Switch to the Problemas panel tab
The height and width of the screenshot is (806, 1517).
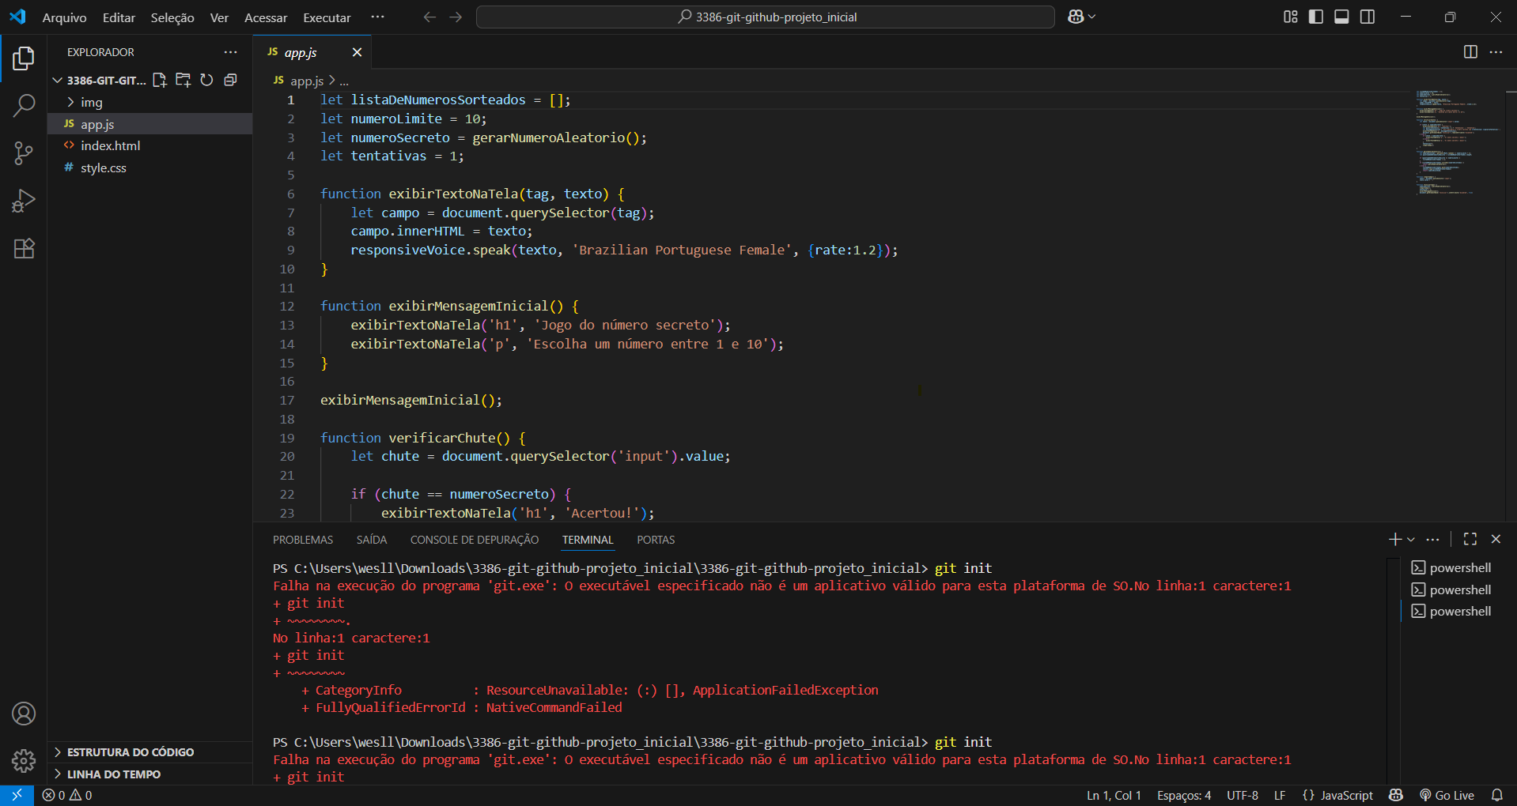303,540
